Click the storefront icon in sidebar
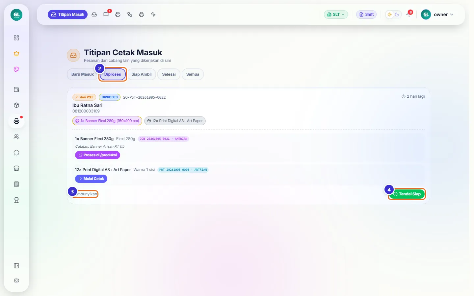474x296 pixels. (16, 168)
